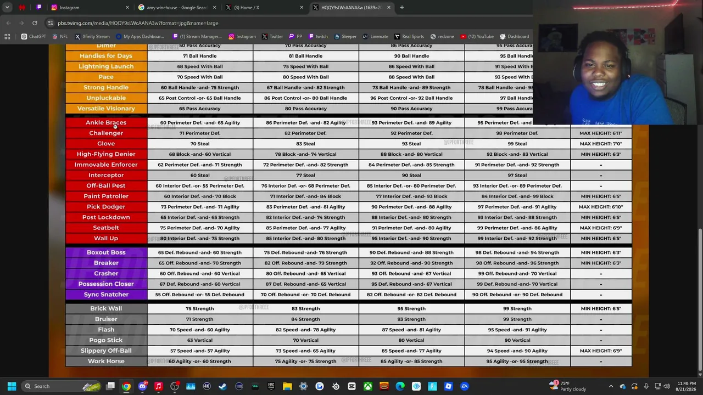Go forward to the next page
This screenshot has height=395, width=703.
(22, 23)
